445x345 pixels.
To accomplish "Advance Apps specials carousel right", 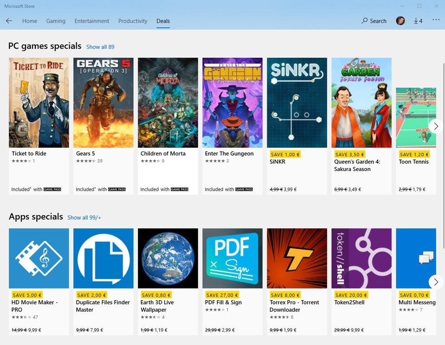I will coord(436,282).
